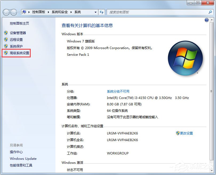Expand the breadcrumb dropdown after 系统

pyautogui.click(x=95, y=12)
